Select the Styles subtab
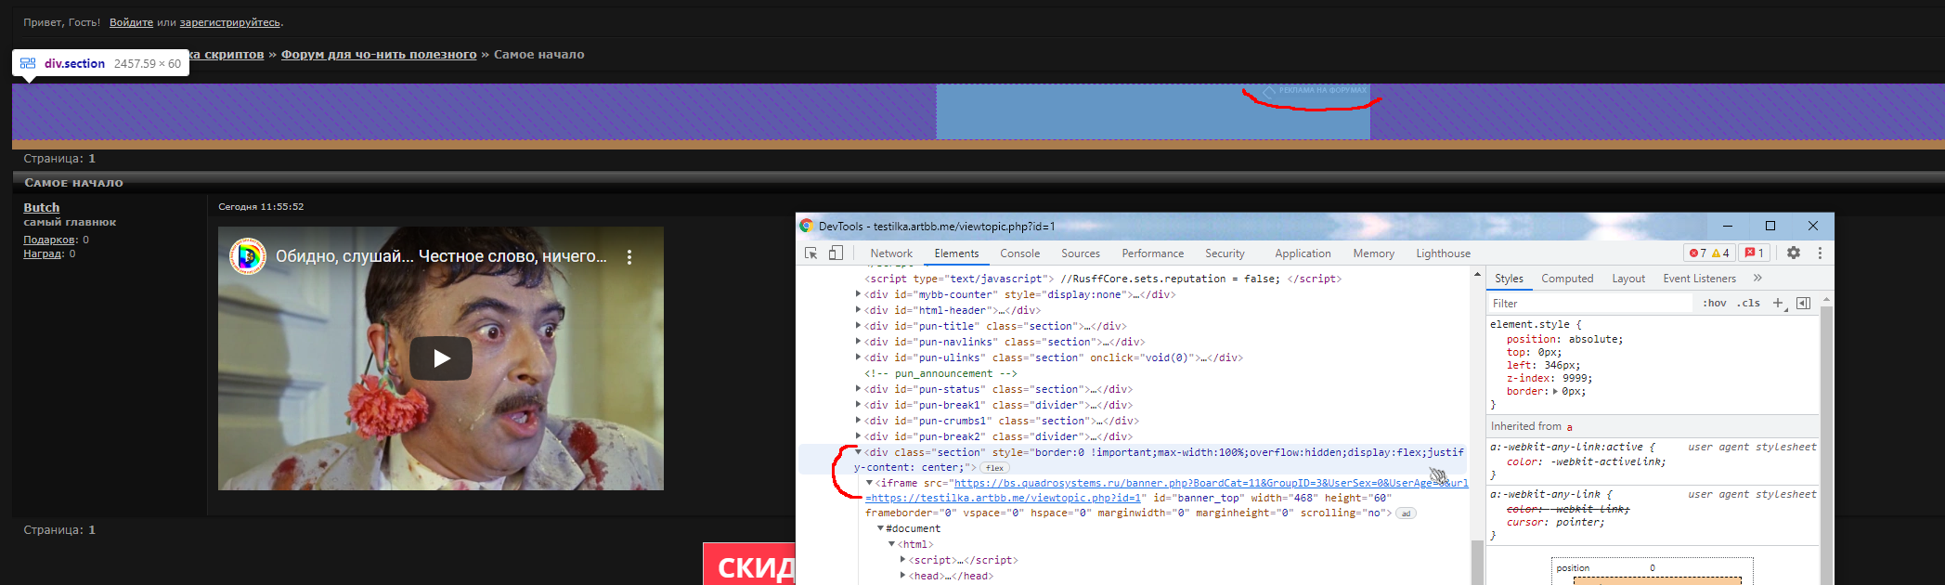Screen dimensions: 1945x585 1509,279
